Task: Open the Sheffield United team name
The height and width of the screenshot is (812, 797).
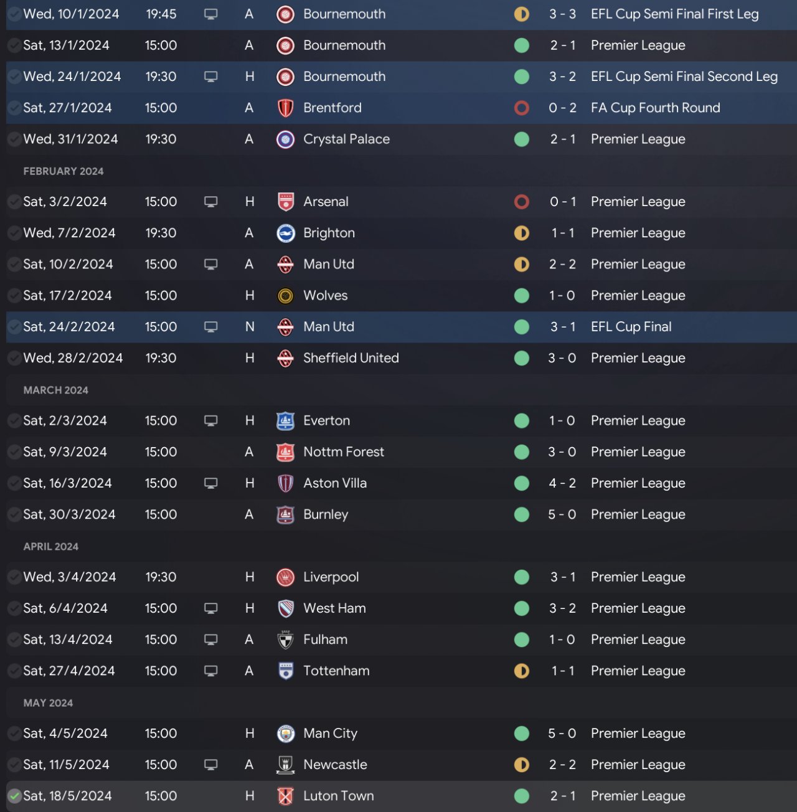Action: coord(351,358)
